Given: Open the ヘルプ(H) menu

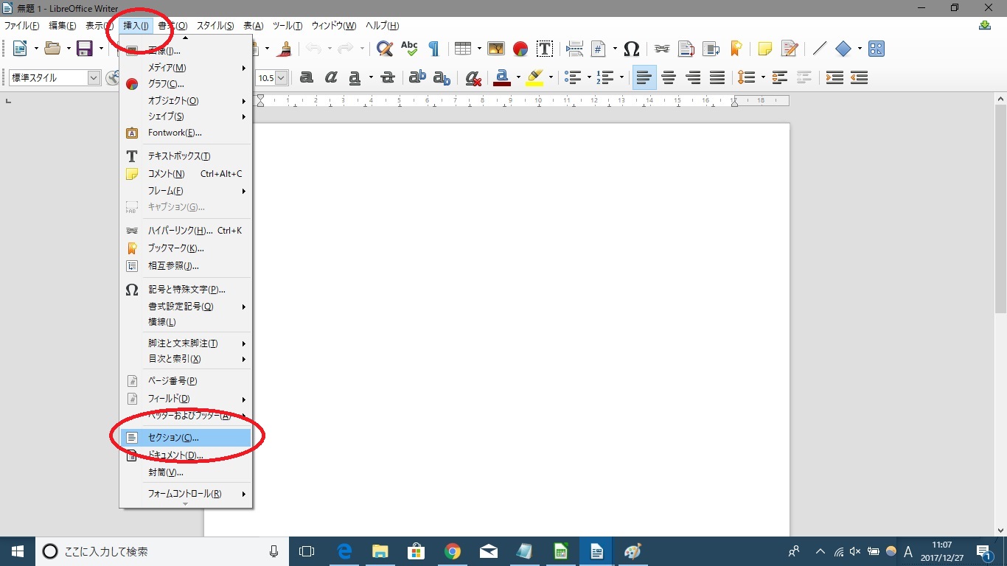Looking at the screenshot, I should click(x=383, y=26).
